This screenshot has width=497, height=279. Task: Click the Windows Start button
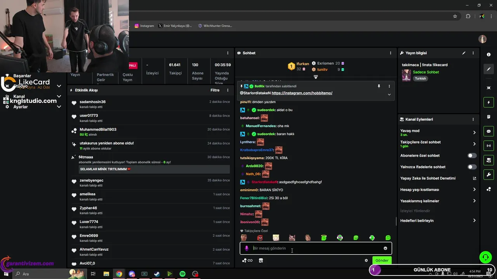[7, 274]
